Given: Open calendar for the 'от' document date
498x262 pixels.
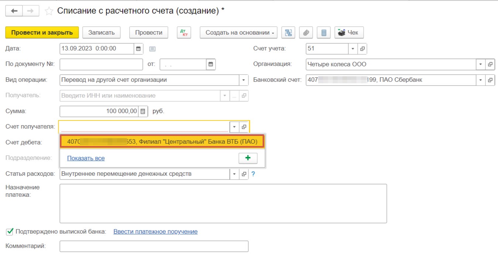Looking at the screenshot, I should 211,64.
